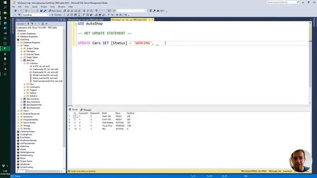Expand the Indexes folder node

25,93
